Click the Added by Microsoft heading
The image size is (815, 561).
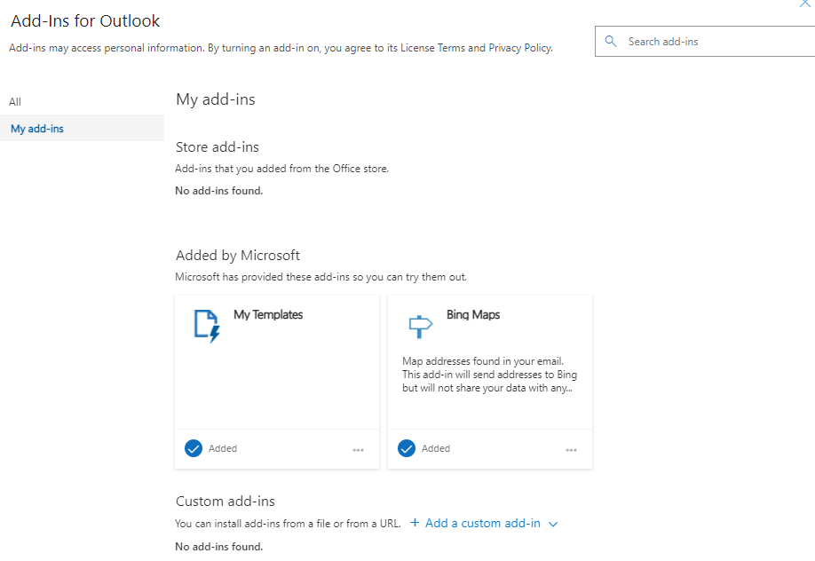(238, 256)
